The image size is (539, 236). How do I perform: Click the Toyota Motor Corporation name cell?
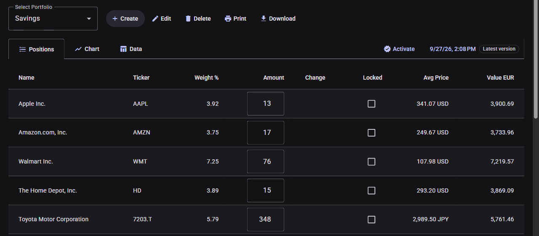pos(53,219)
